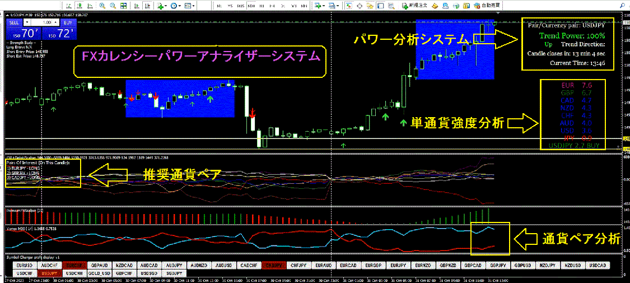
Task: Zoom in the chart with magnifier plus
Action: [102, 6]
